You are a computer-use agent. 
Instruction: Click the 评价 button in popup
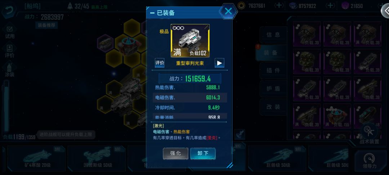[160, 63]
